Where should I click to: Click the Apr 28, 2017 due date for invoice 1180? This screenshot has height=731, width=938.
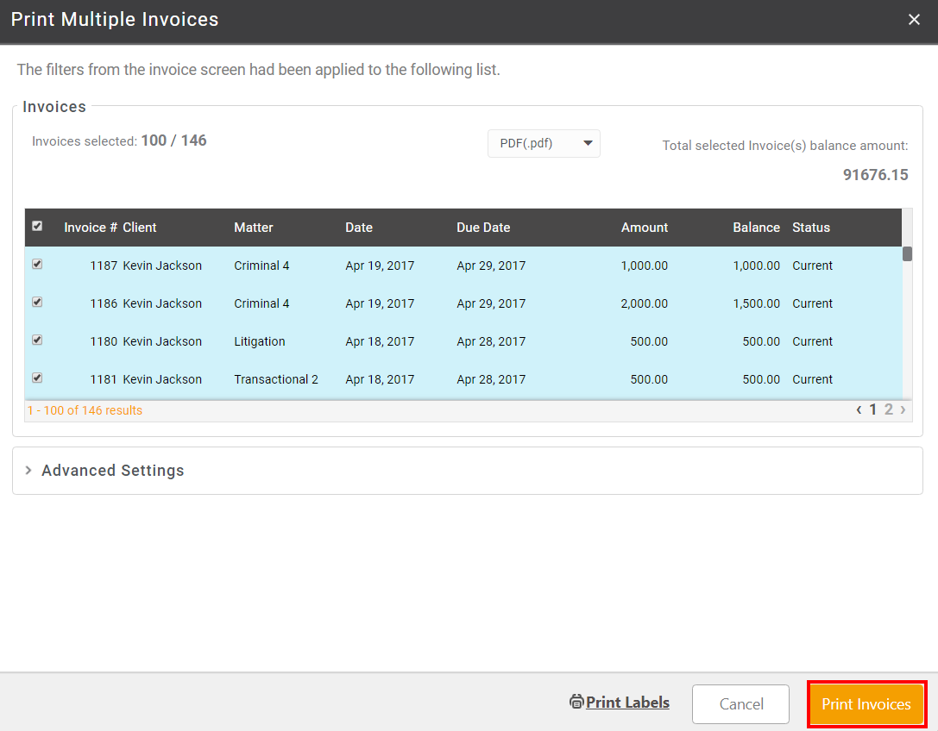[x=491, y=341]
